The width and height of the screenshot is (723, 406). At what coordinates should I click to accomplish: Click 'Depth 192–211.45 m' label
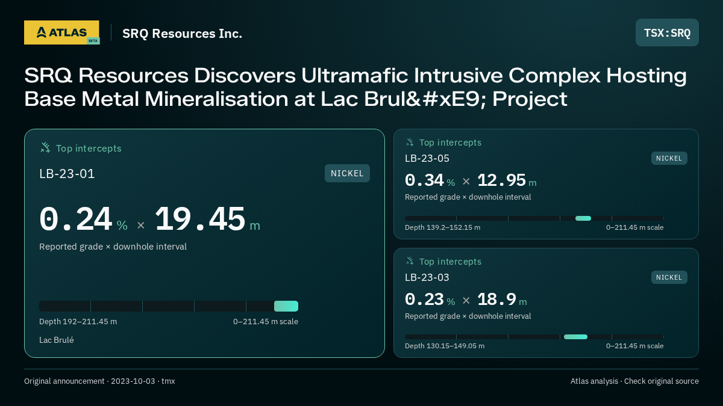[x=78, y=321]
